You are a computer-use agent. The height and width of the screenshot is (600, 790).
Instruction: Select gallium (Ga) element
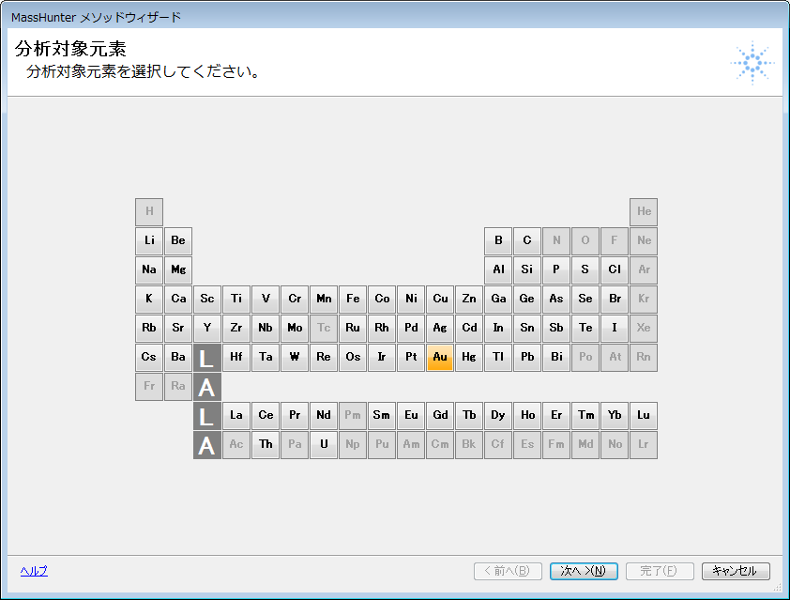pyautogui.click(x=498, y=300)
